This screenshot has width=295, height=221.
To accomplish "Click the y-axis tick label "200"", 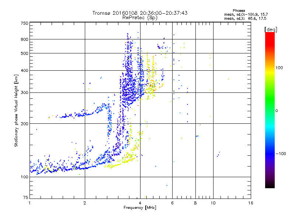I will [24, 124].
